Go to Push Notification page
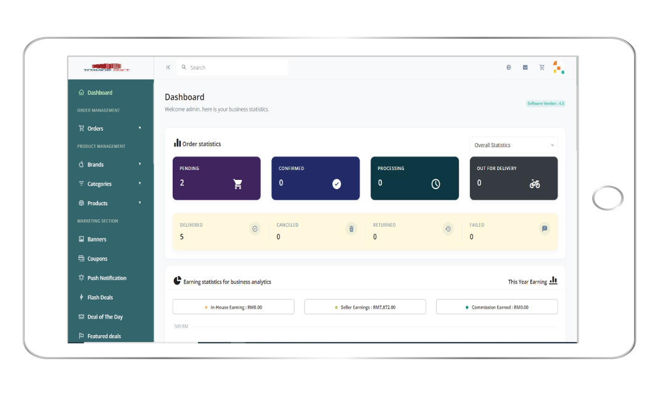The height and width of the screenshot is (414, 663). point(106,278)
